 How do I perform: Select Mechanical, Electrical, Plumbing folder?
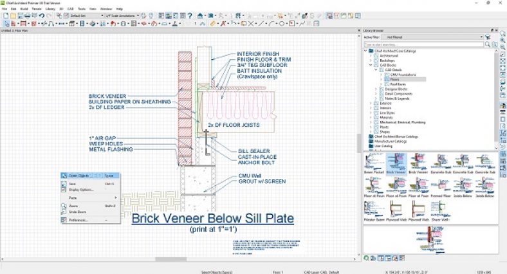[403, 122]
